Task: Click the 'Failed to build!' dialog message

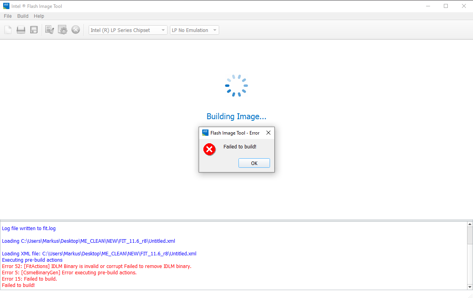Action: click(x=240, y=147)
